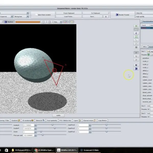Open the Affine tab
Image resolution: width=153 pixels, height=153 pixels.
click(145, 47)
